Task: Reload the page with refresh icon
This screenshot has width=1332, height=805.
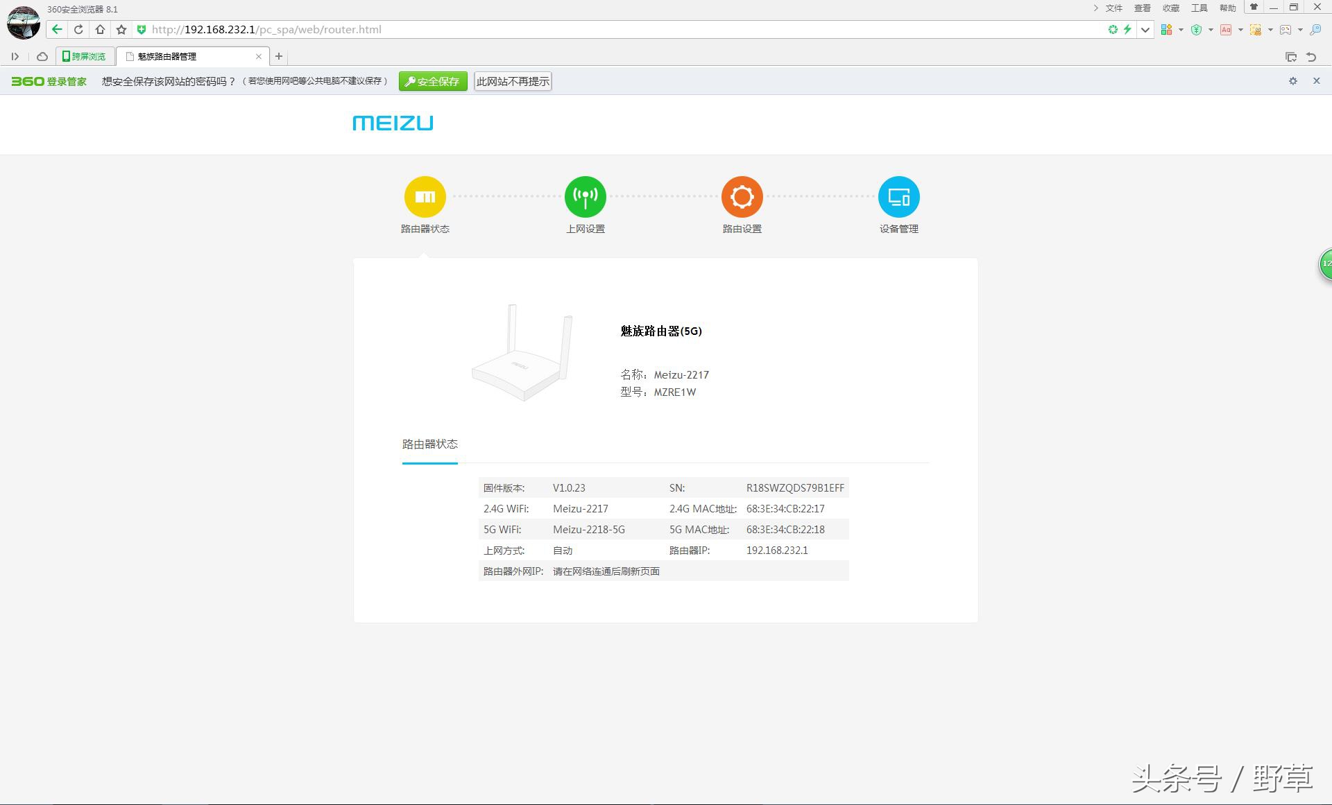Action: [78, 30]
